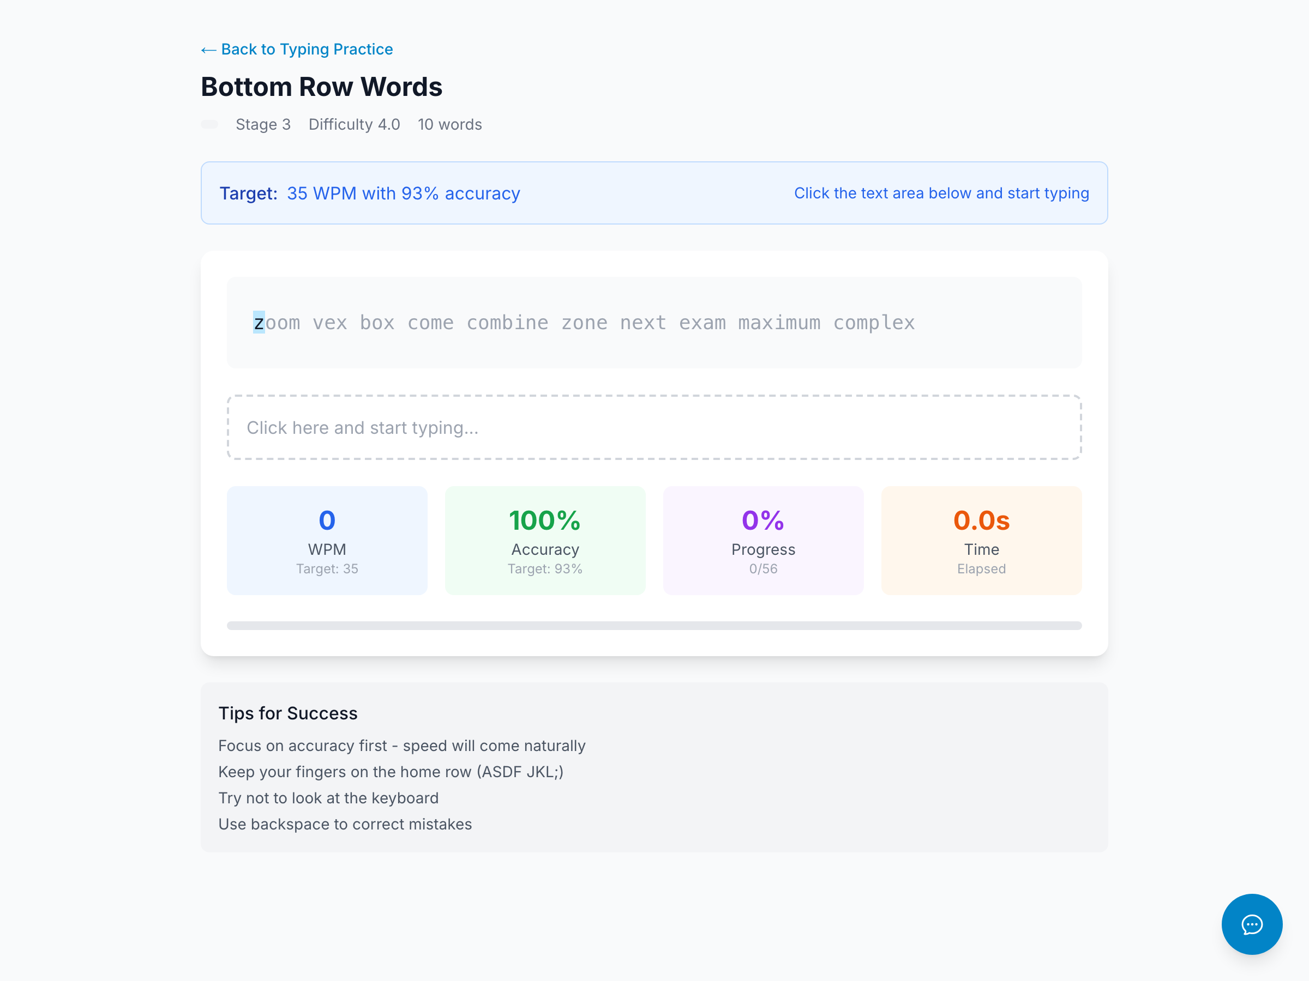Image resolution: width=1309 pixels, height=981 pixels.
Task: Click the Time Elapsed card
Action: click(x=981, y=541)
